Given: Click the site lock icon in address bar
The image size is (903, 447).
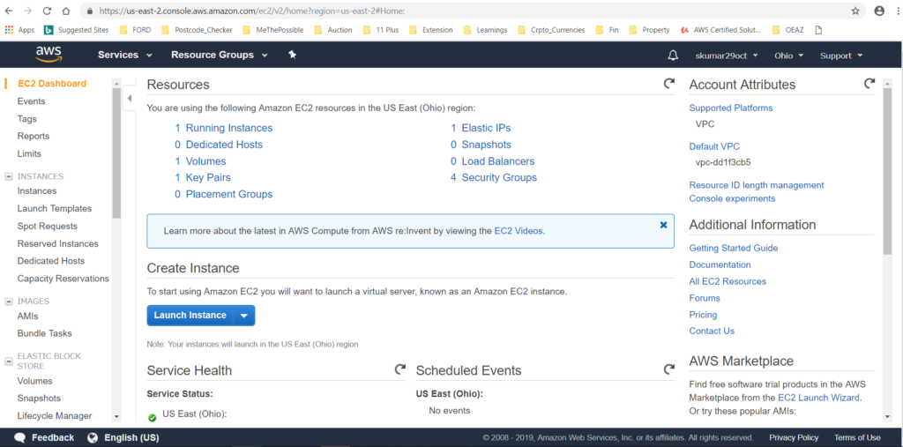Looking at the screenshot, I should [89, 11].
